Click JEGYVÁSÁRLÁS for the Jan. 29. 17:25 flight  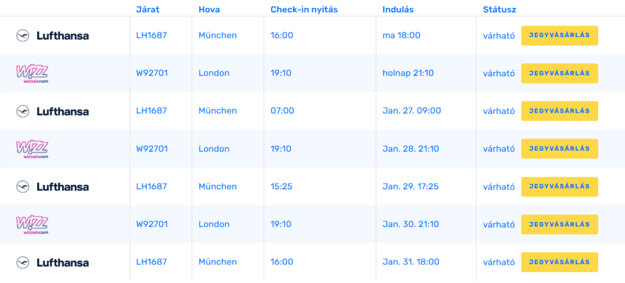point(559,187)
